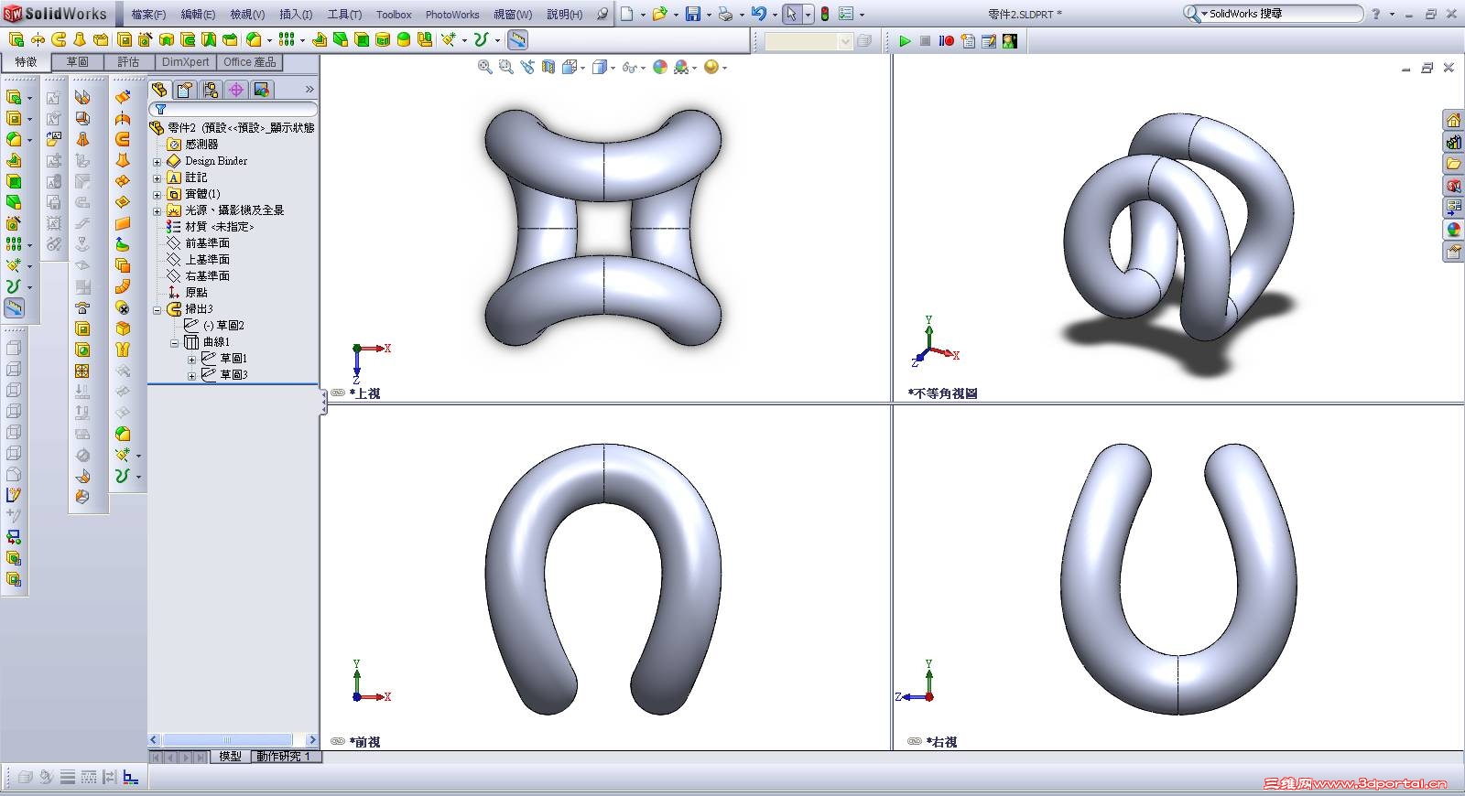Screen dimensions: 1465x796
Task: Open the PropertyManager tab icon
Action: [x=186, y=90]
